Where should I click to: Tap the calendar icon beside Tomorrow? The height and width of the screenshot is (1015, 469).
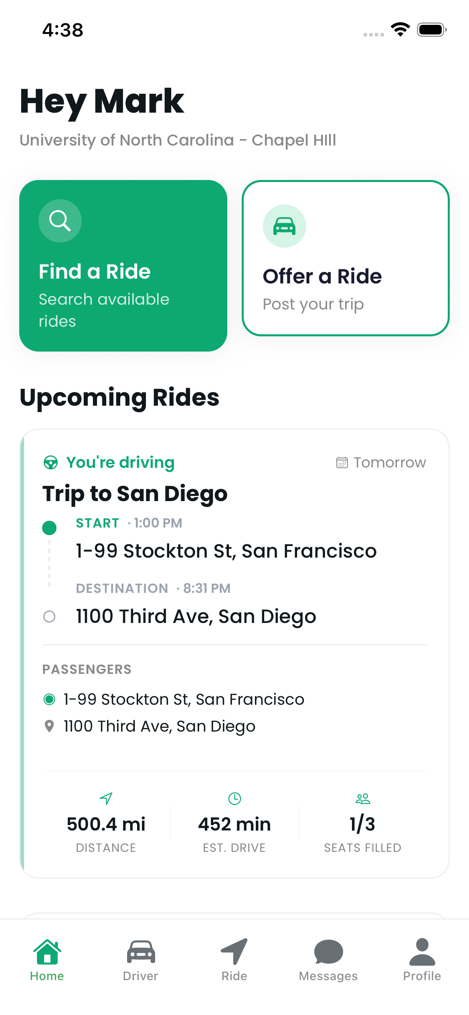(x=342, y=463)
